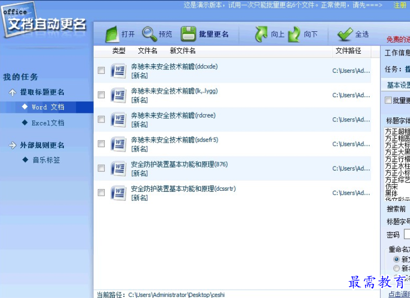Click the green checkmark Select All (全选) icon

(x=345, y=34)
